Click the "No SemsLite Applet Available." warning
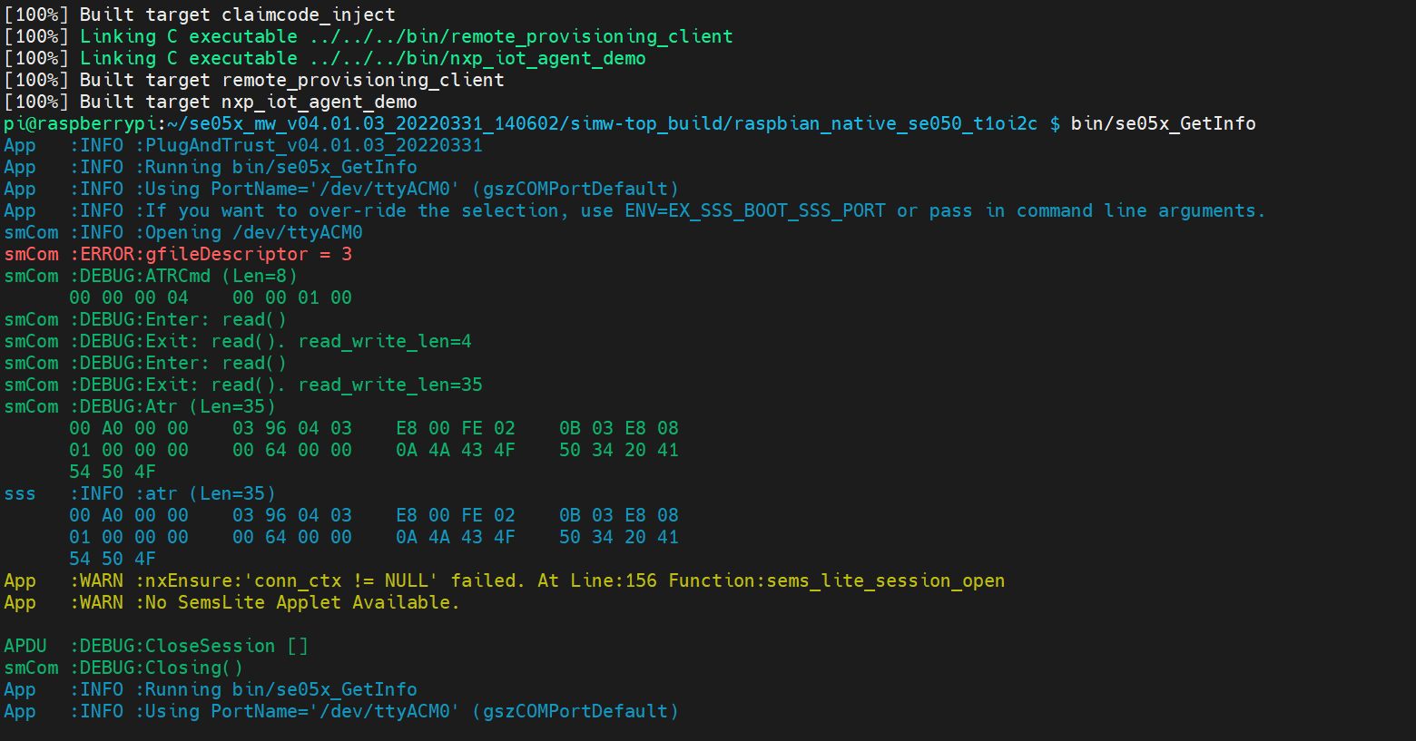 pyautogui.click(x=302, y=602)
